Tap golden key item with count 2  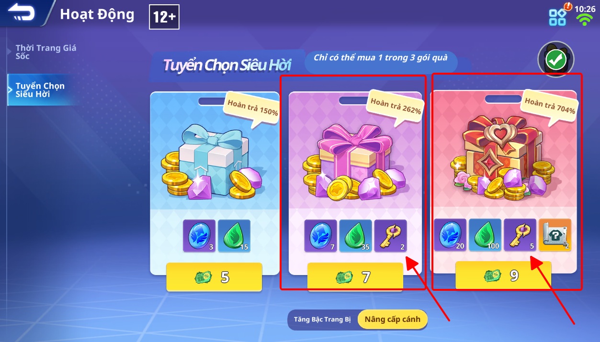(390, 236)
